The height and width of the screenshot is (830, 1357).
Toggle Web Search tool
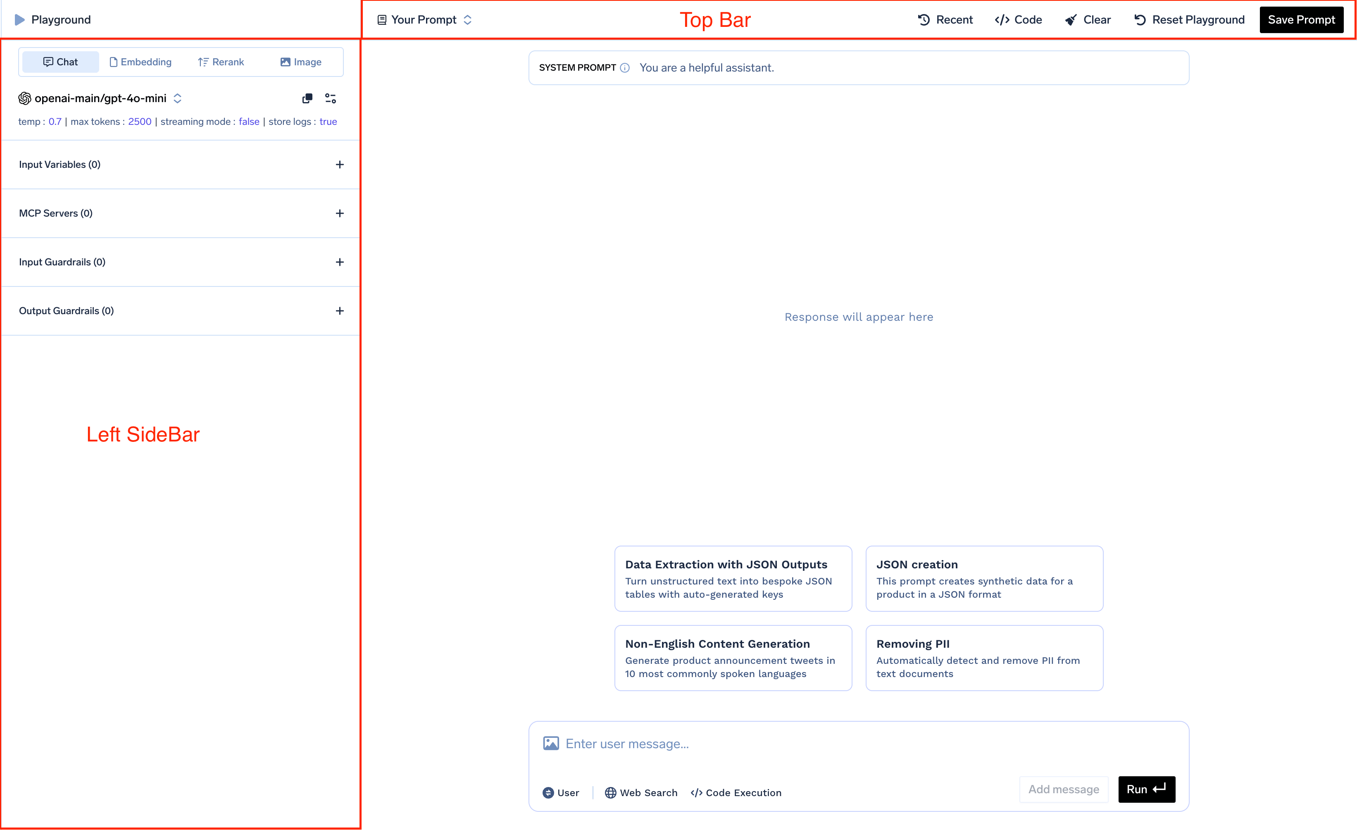coord(641,792)
